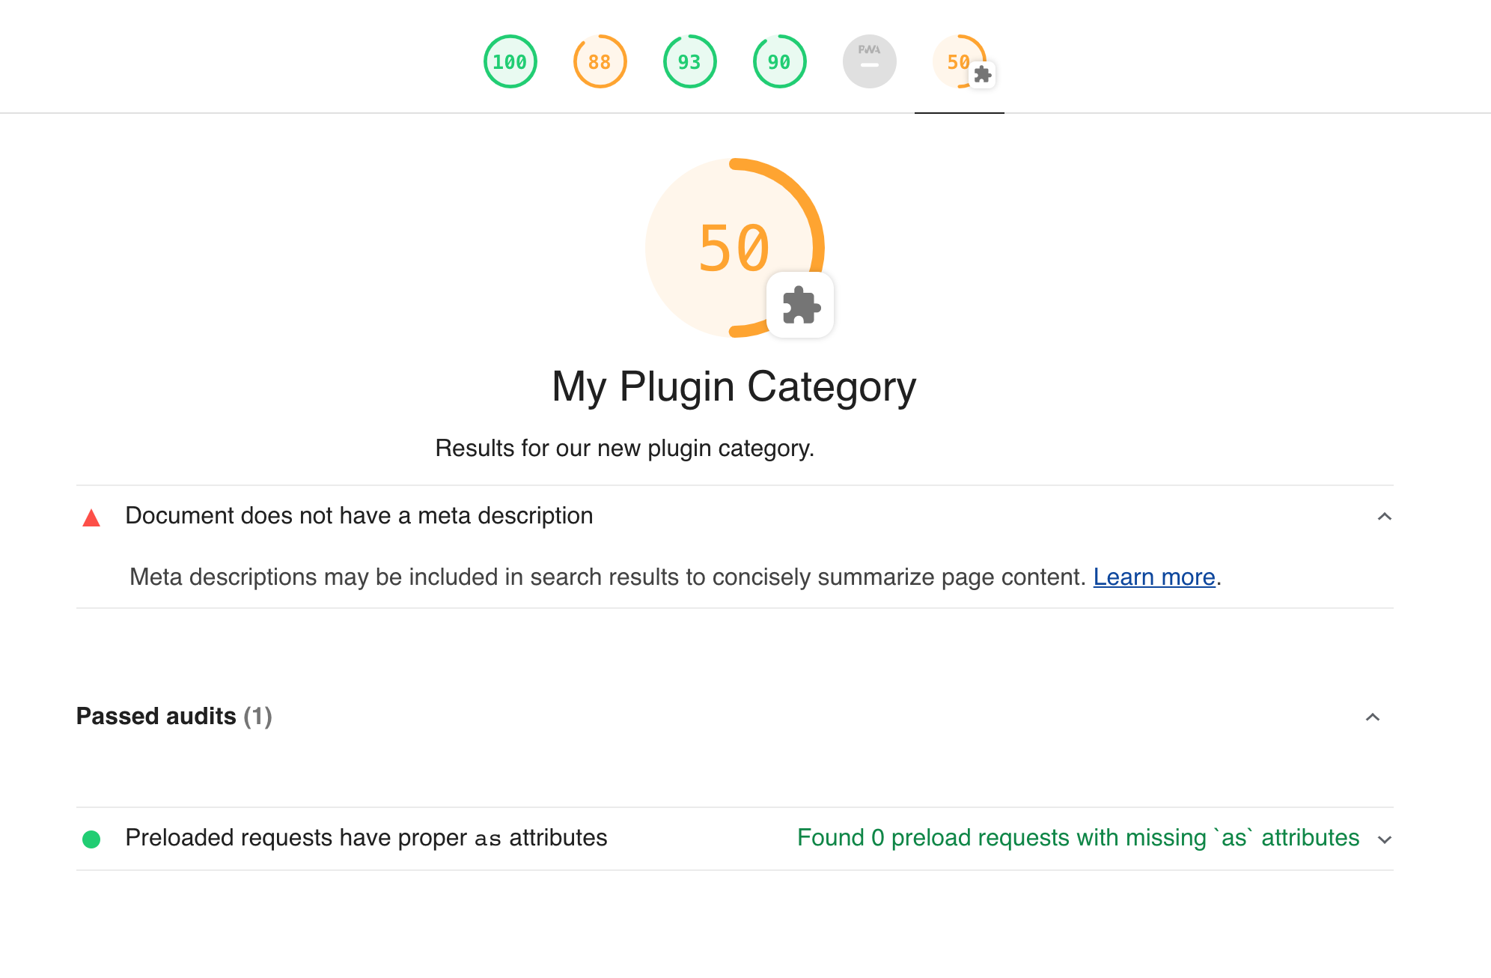Click 'Preloaded requests have proper as attributes'
This screenshot has height=978, width=1491.
pos(366,837)
